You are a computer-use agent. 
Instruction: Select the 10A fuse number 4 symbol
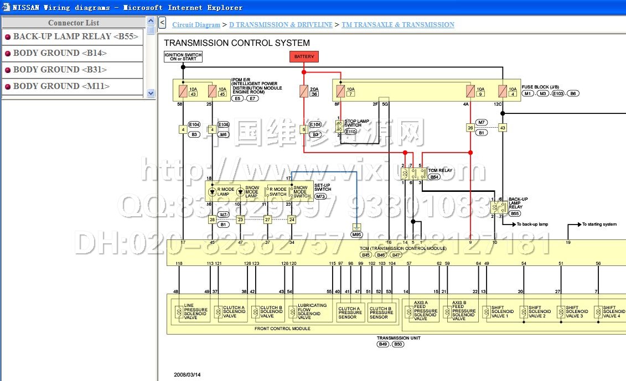click(x=503, y=91)
